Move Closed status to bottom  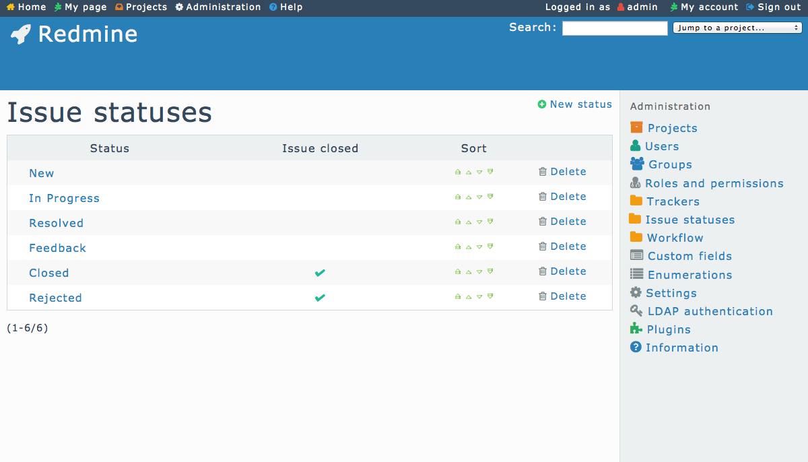tap(490, 271)
